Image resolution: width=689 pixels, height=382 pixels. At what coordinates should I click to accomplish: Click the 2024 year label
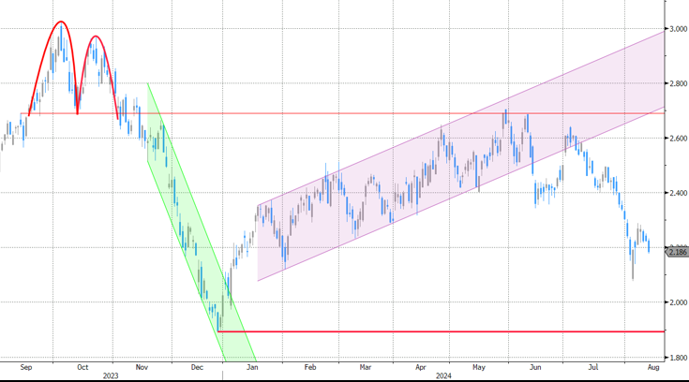coord(443,375)
